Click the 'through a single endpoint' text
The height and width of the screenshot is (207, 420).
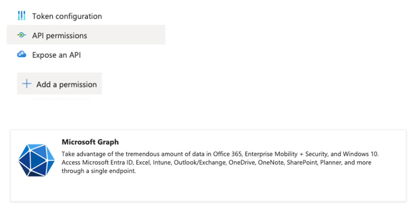pos(99,171)
